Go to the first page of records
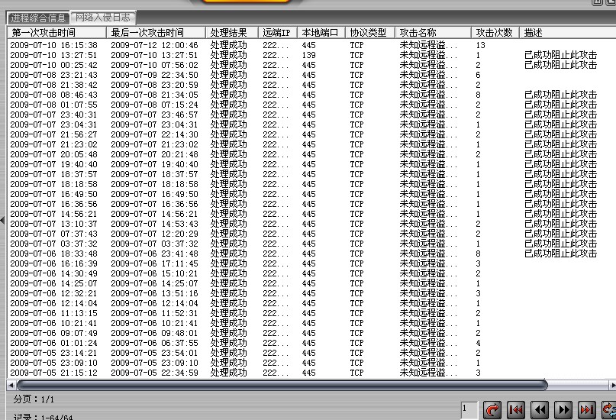This screenshot has height=420, width=616. click(x=516, y=410)
